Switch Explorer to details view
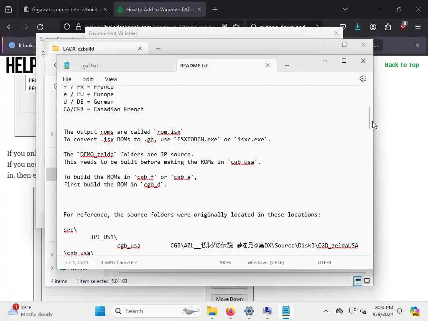Screen dimensions: 428x321 [x=358, y=281]
